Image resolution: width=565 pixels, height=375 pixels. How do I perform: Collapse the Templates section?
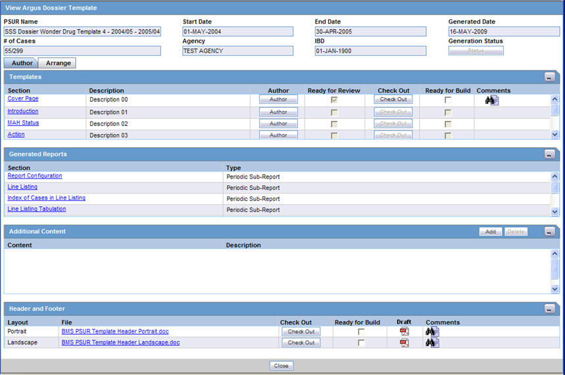tap(549, 77)
